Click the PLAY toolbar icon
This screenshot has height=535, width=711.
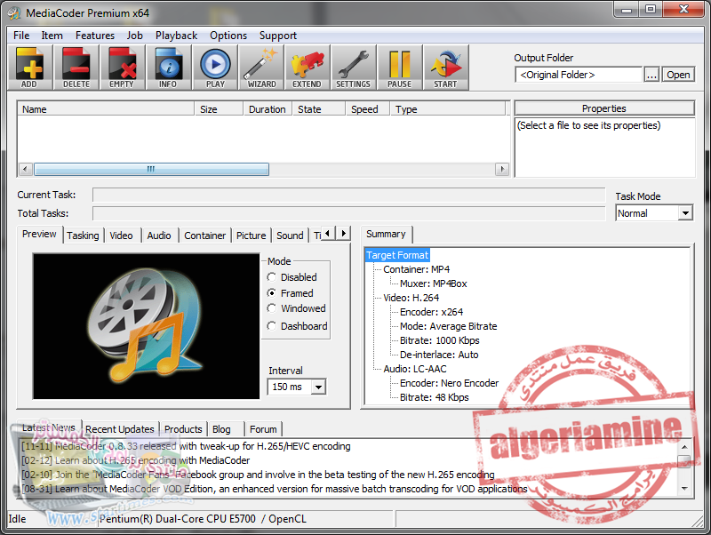tap(215, 68)
